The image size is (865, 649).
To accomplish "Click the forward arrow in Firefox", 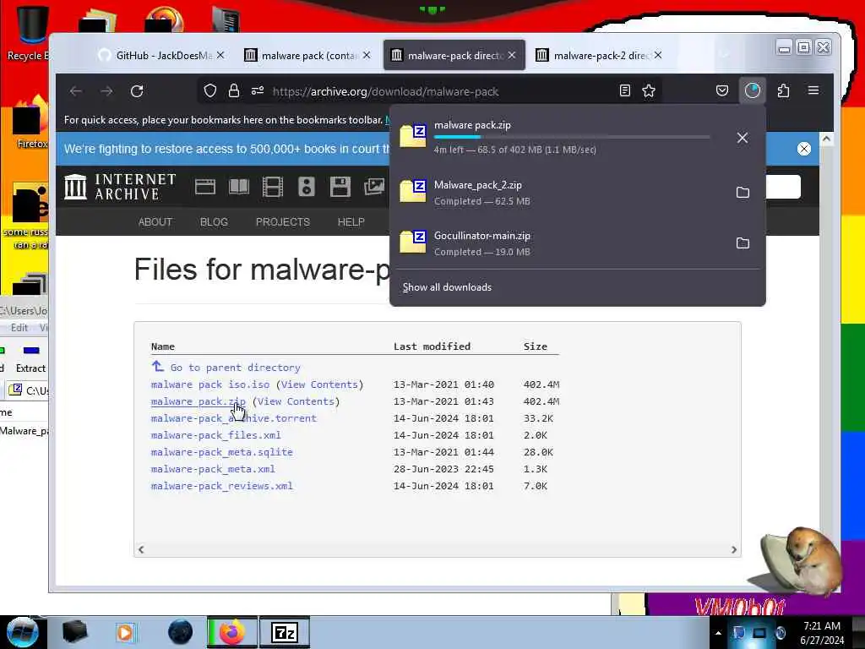I will tap(106, 91).
